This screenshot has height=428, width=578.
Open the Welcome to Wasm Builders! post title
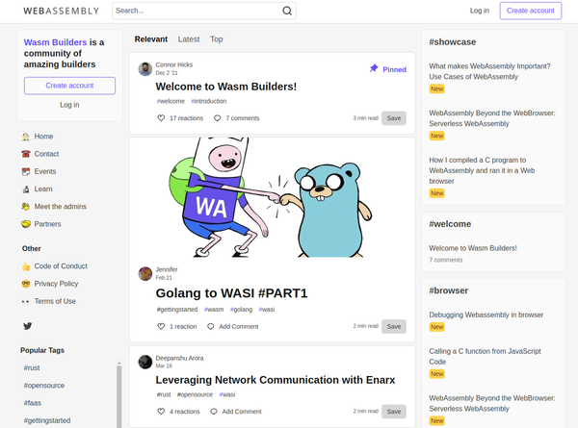(x=226, y=87)
